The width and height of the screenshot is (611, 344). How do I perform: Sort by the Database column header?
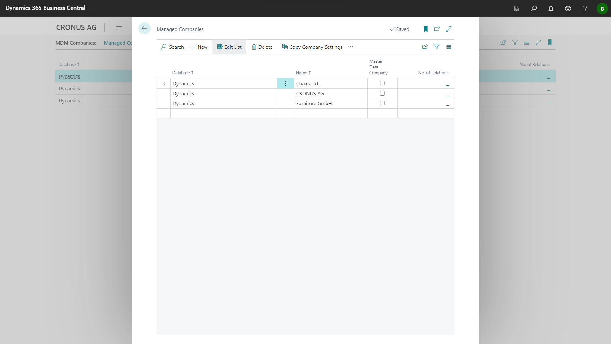coord(183,73)
